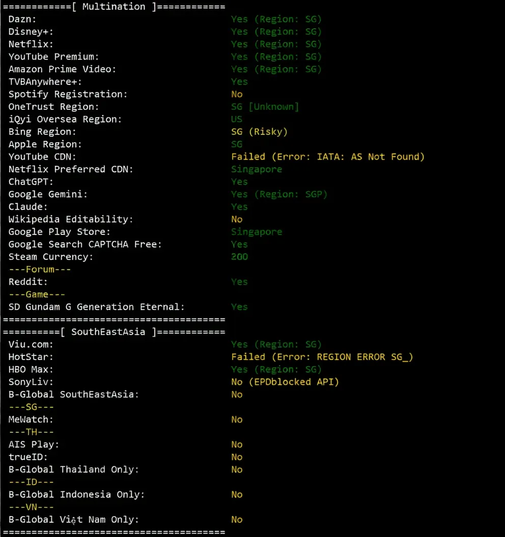Select the Netflix Preferred CDN "Singapore" value
Image resolution: width=505 pixels, height=537 pixels.
(x=257, y=169)
